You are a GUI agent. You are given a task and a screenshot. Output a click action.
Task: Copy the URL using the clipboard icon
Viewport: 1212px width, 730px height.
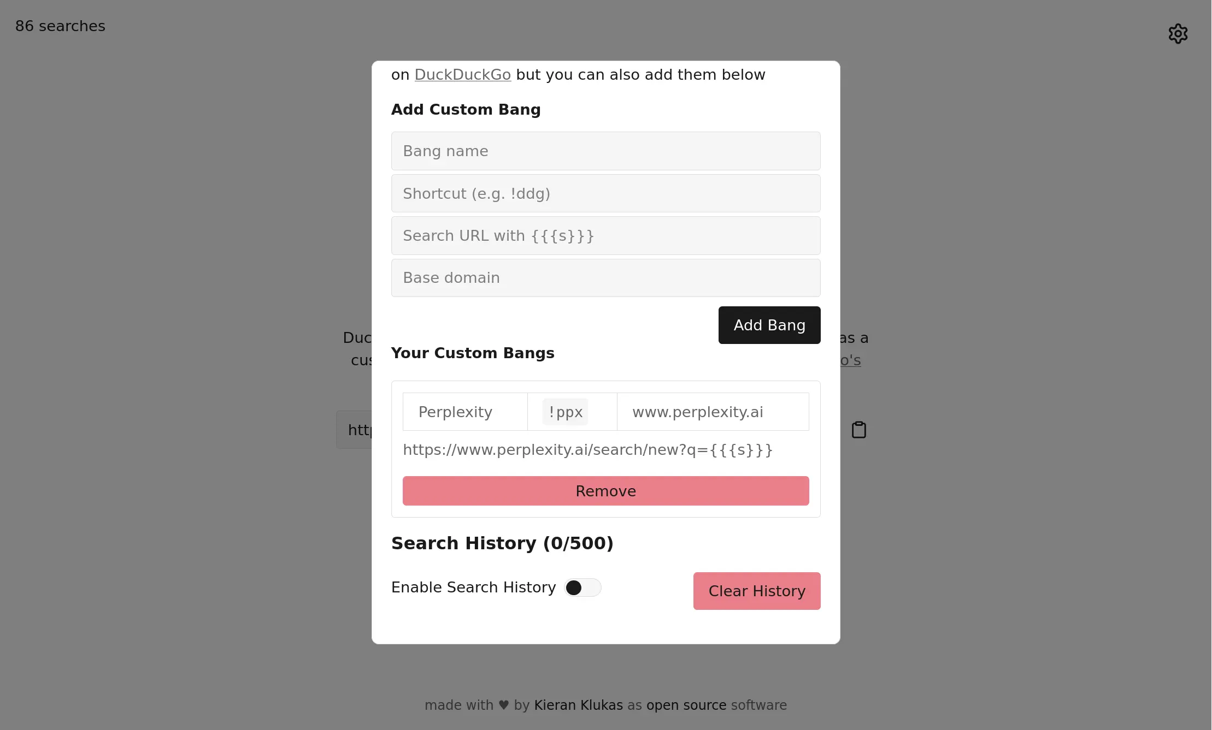(x=858, y=429)
